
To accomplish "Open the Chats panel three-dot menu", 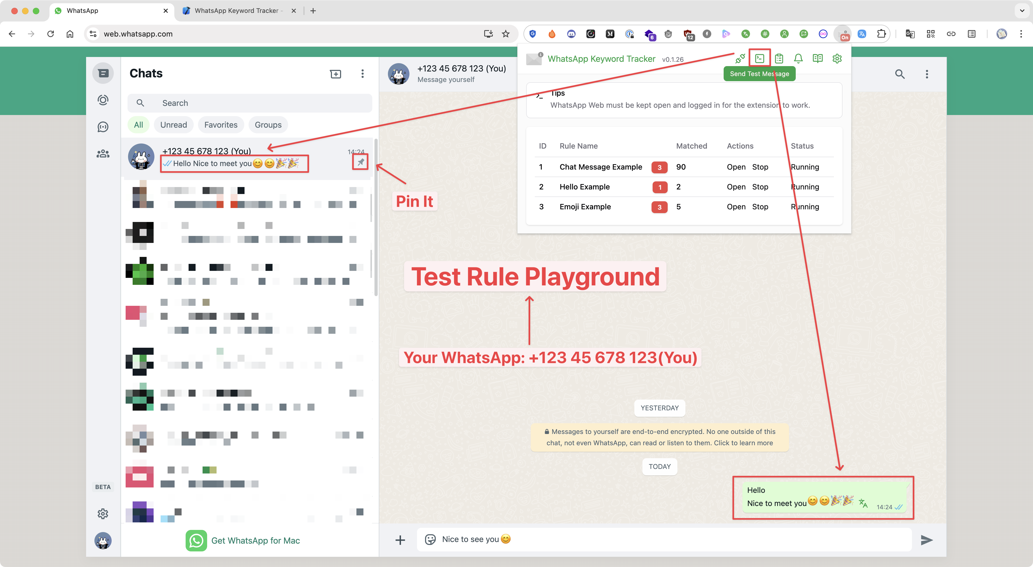I will [363, 74].
